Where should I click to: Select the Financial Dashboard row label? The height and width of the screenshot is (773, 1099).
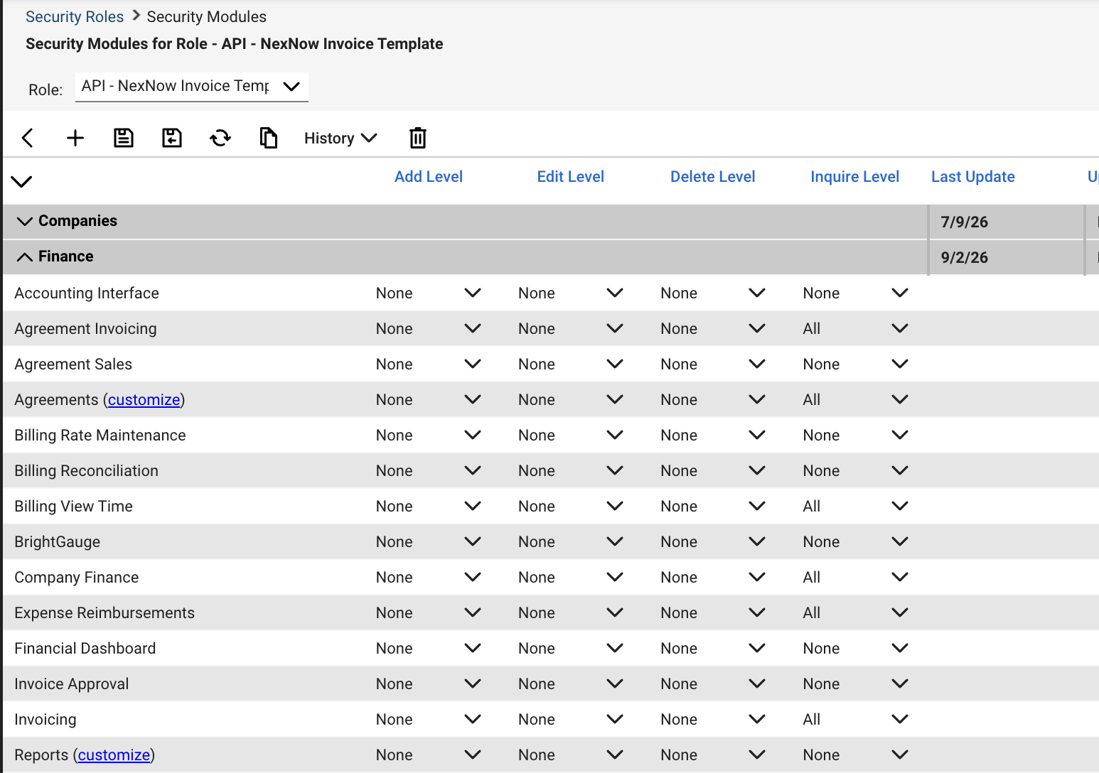(x=85, y=649)
